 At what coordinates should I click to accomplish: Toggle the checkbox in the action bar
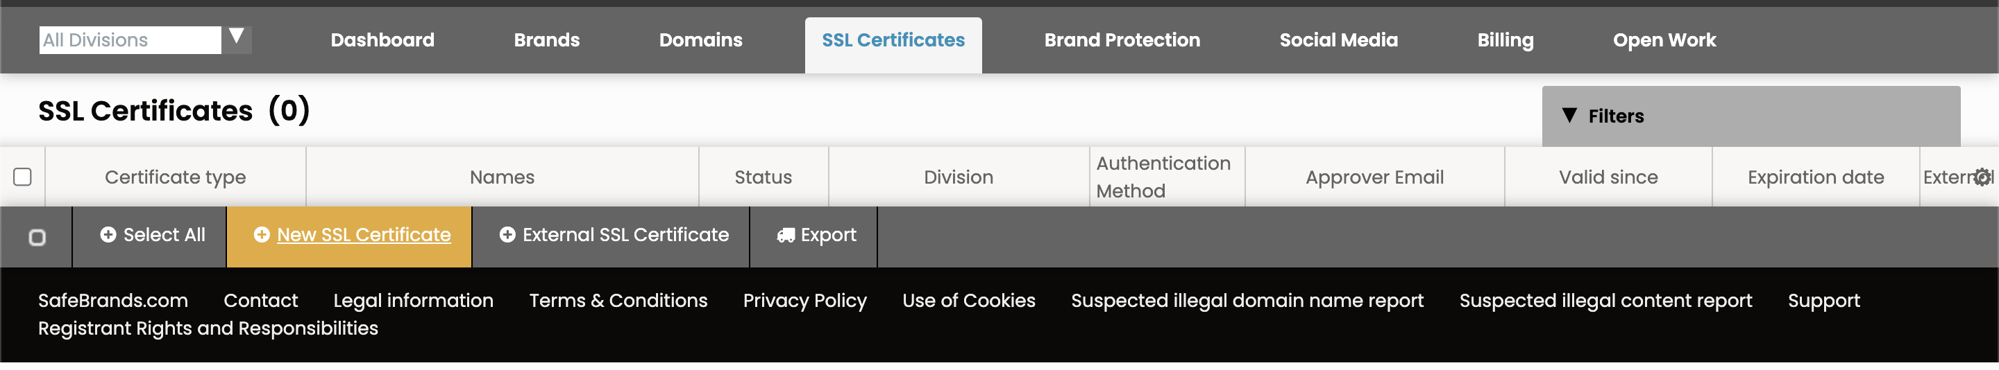pos(37,237)
